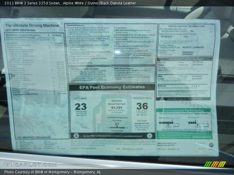Viewport: 234px width, 175px height.
Task: Click the striped green-orange logo in bottom corner
Action: click(215, 164)
